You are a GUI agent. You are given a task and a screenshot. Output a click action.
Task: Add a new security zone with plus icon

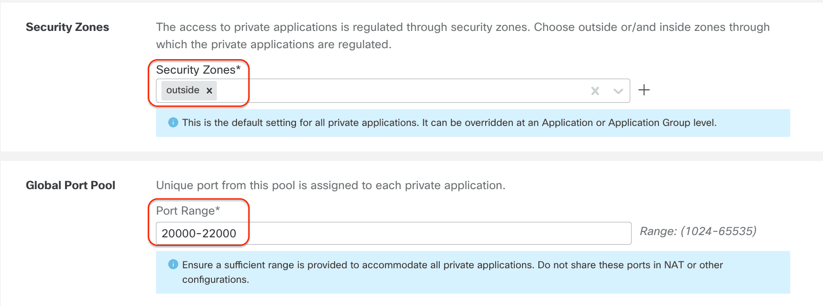click(x=644, y=90)
